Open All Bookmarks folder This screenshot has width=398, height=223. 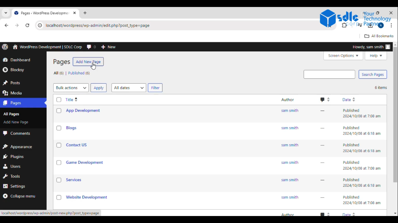coord(379,36)
